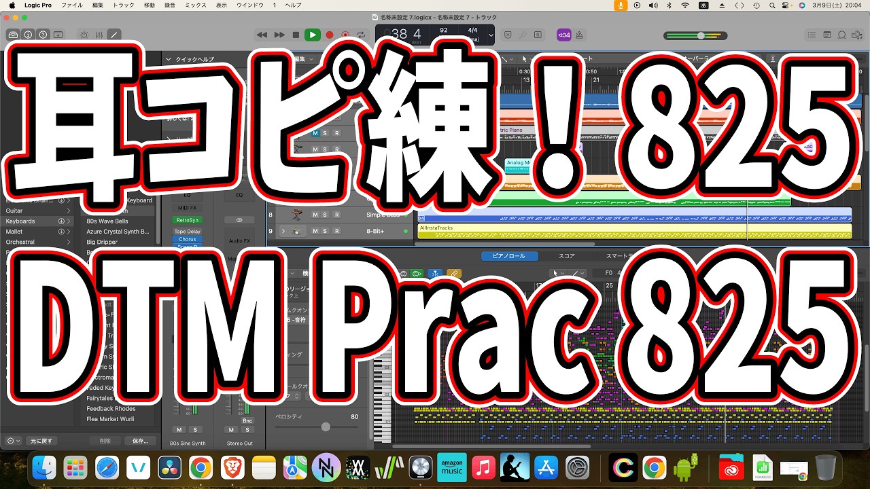Viewport: 870px width, 489px height.
Task: Open the Loop Browser icon
Action: 842,35
